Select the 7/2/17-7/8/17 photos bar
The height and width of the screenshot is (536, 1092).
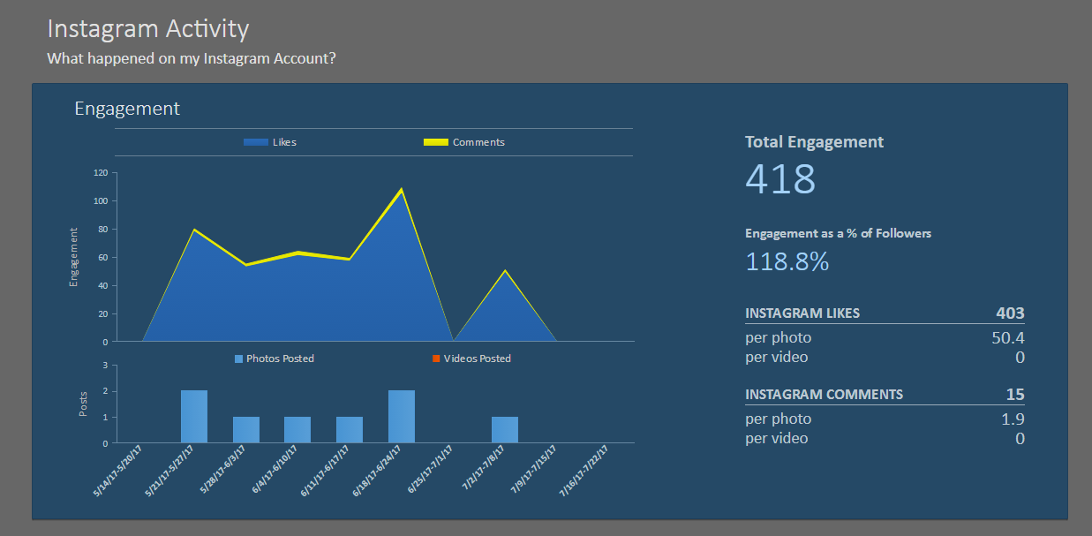pos(505,429)
